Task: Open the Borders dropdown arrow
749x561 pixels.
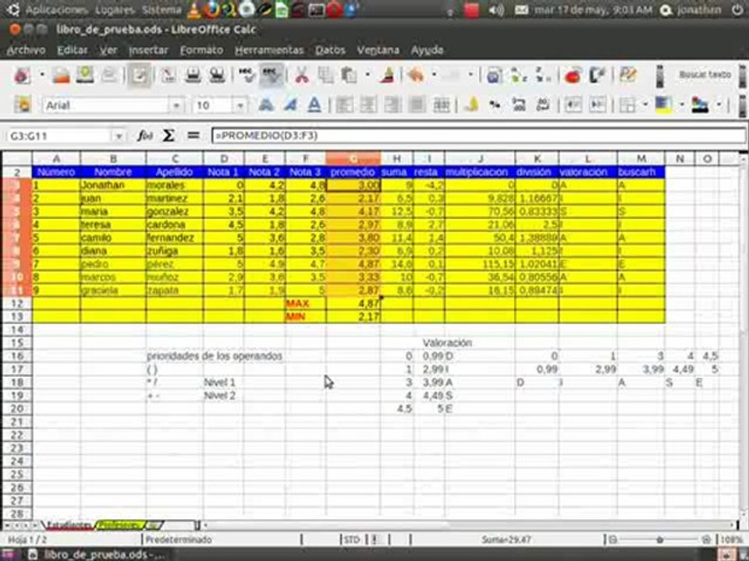Action: pos(645,104)
